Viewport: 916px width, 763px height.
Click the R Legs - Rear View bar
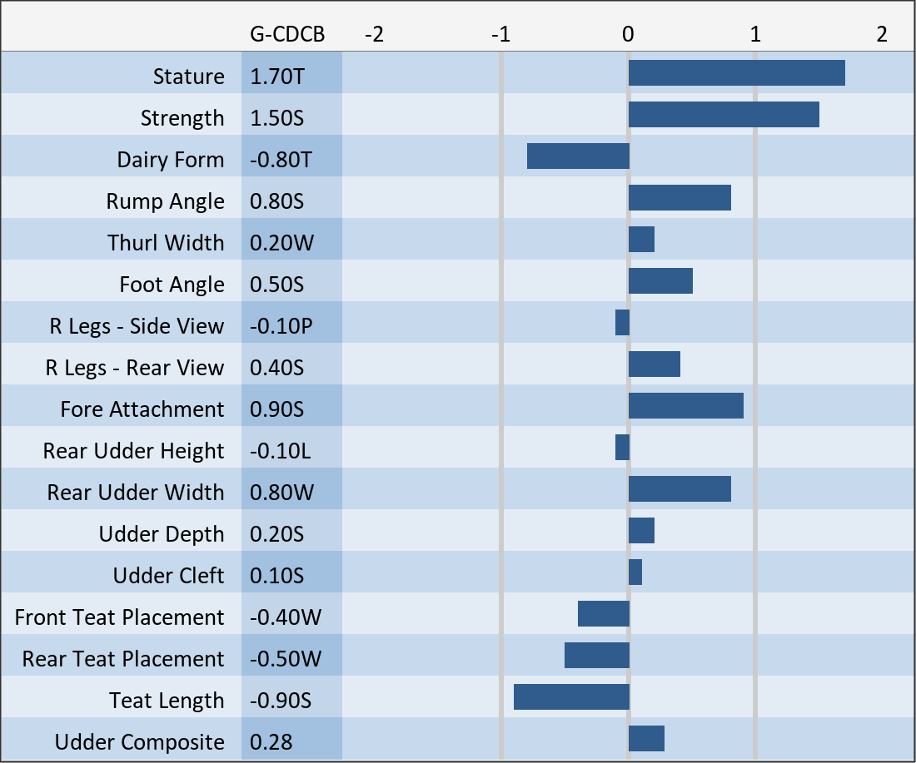tap(654, 364)
